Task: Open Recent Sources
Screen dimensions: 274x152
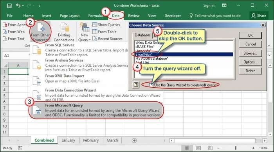Action: pos(107,39)
